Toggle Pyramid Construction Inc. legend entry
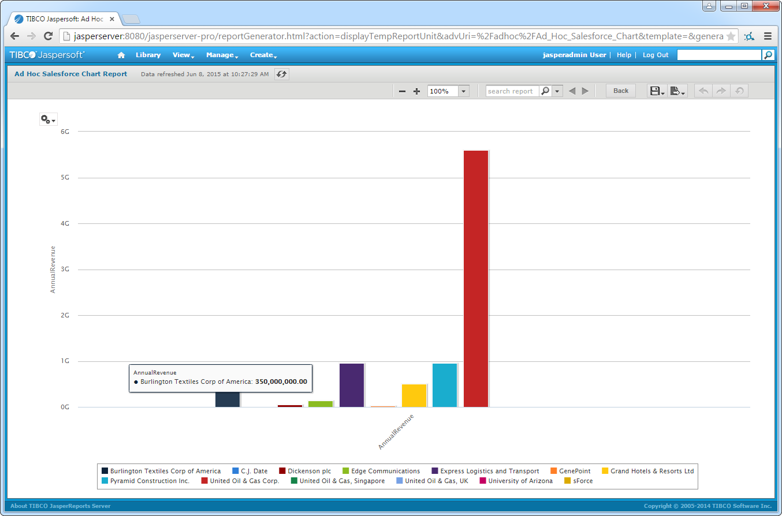782x516 pixels. click(x=145, y=481)
